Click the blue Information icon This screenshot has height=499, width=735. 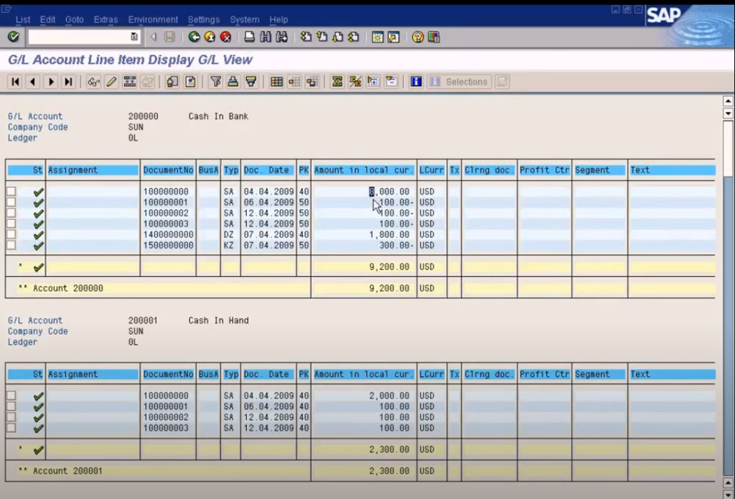point(416,82)
